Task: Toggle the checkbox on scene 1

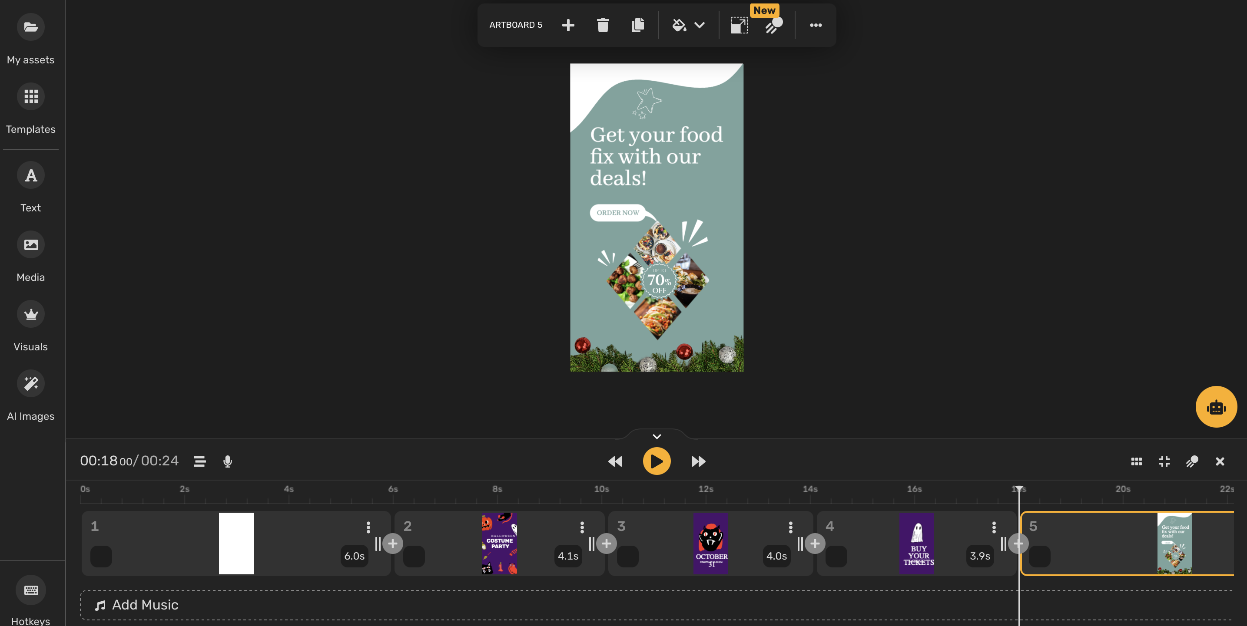Action: (x=101, y=557)
